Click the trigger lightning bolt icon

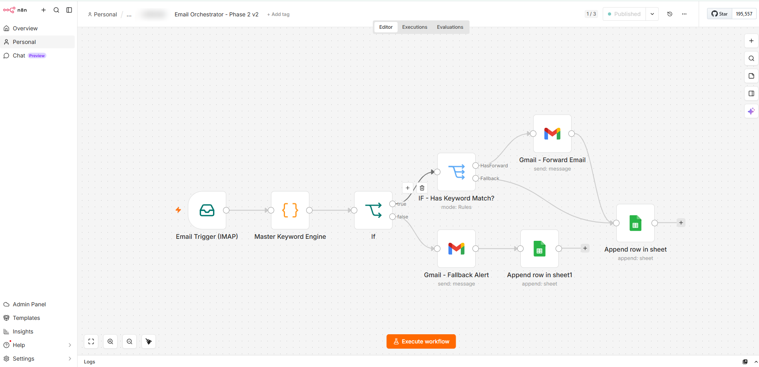coord(178,210)
